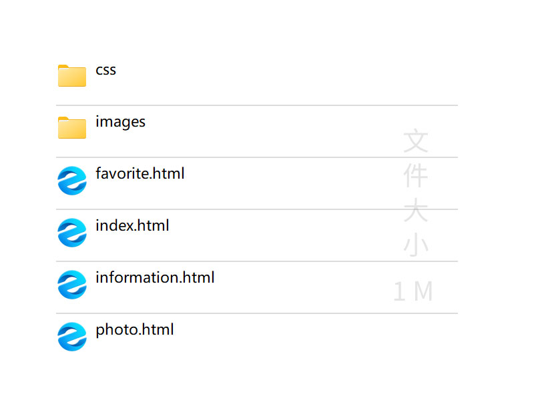Click the divider line above photo.html row
This screenshot has width=534, height=400.
coord(257,313)
